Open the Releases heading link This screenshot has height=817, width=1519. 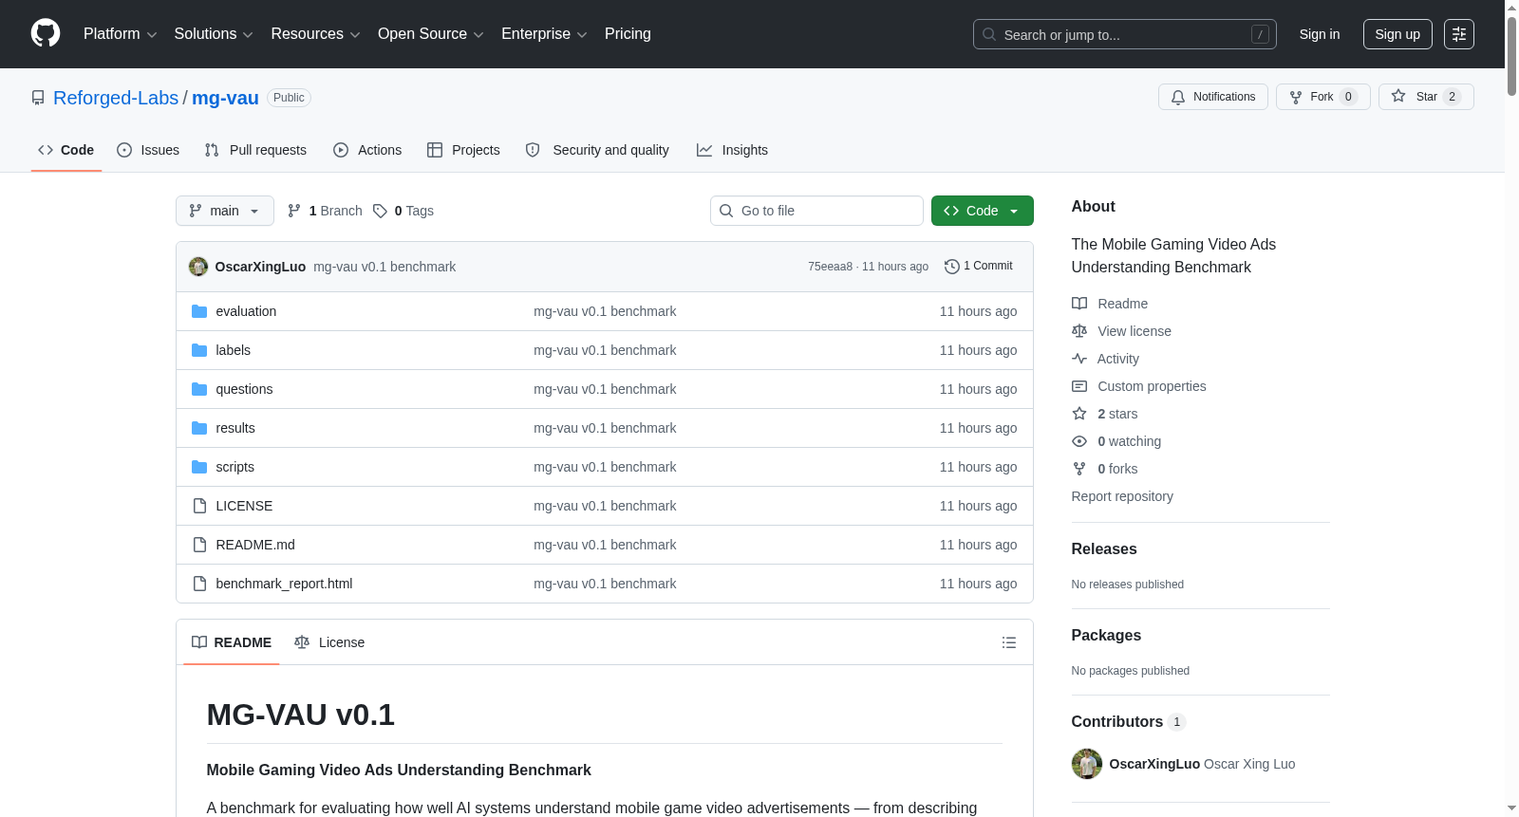click(1104, 548)
